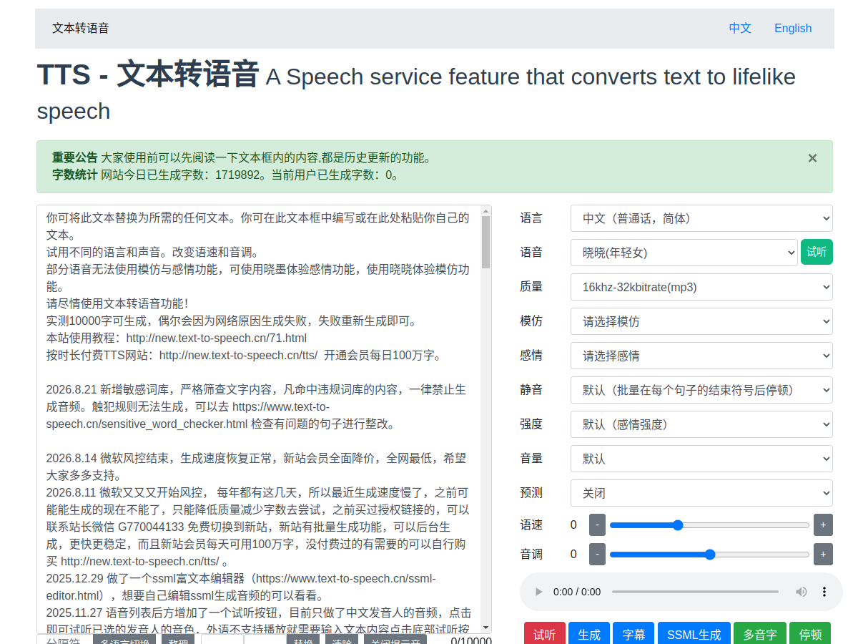This screenshot has width=858, height=644.
Task: Click the 2026.8.14 微软风控结束 line
Action: pyautogui.click(x=256, y=467)
